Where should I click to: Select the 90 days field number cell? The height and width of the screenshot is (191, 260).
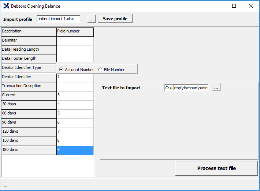point(75,122)
